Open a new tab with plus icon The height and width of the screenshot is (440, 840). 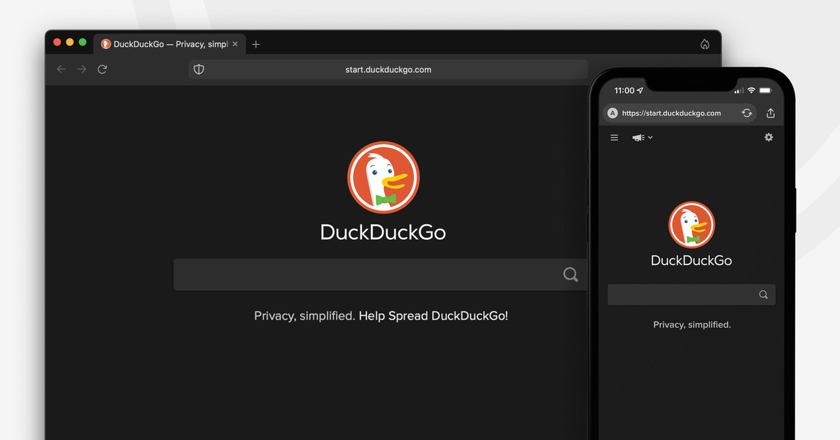click(x=256, y=44)
